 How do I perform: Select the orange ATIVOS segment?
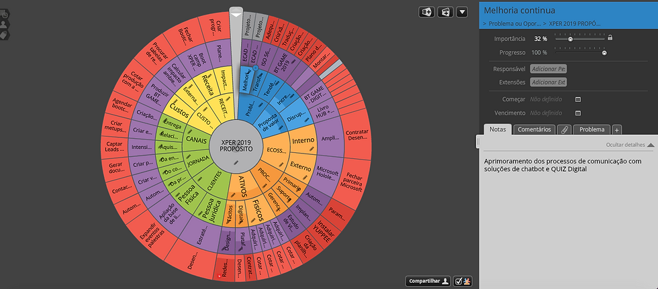coord(242,186)
